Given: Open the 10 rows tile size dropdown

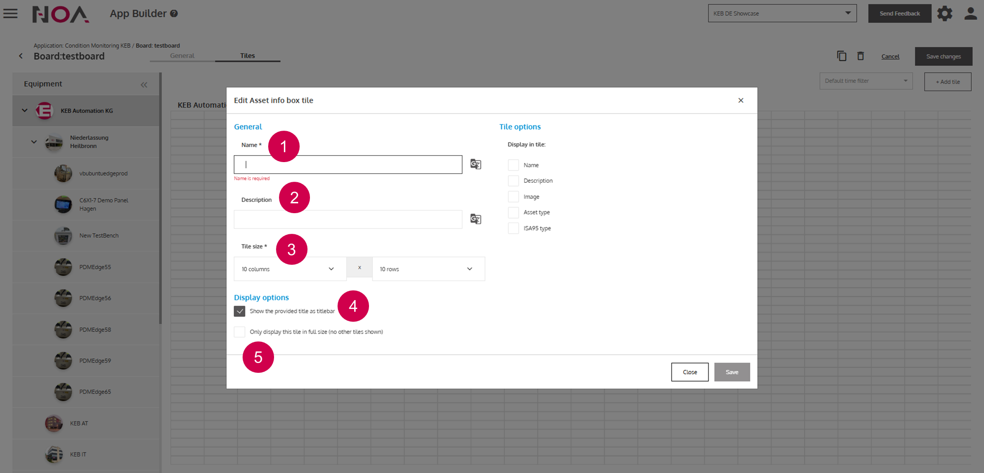Looking at the screenshot, I should (428, 269).
